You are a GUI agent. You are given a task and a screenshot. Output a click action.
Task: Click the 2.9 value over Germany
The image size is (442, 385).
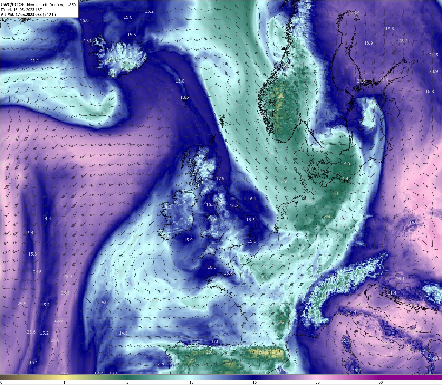click(x=327, y=216)
